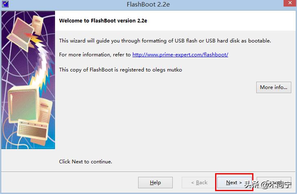Click the white header banner beside the heading
The height and width of the screenshot is (194, 297).
[x=224, y=20]
